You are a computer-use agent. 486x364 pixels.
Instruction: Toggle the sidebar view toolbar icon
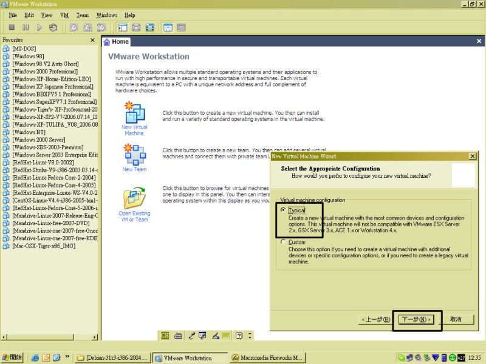tap(123, 27)
